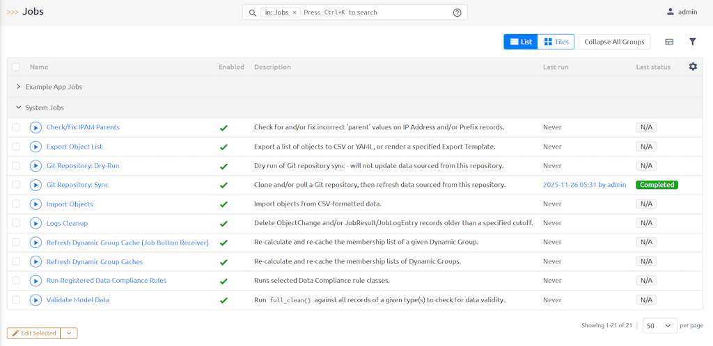Viewport: 713px width, 346px height.
Task: Run the Check/Fix IPAM Parents job
Action: pyautogui.click(x=36, y=127)
